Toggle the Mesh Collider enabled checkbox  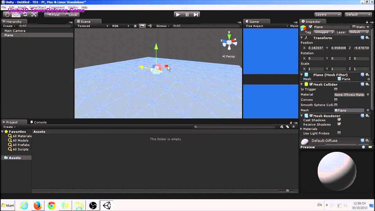coord(311,84)
